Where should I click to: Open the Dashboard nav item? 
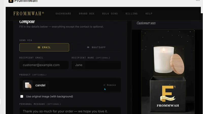point(63,14)
